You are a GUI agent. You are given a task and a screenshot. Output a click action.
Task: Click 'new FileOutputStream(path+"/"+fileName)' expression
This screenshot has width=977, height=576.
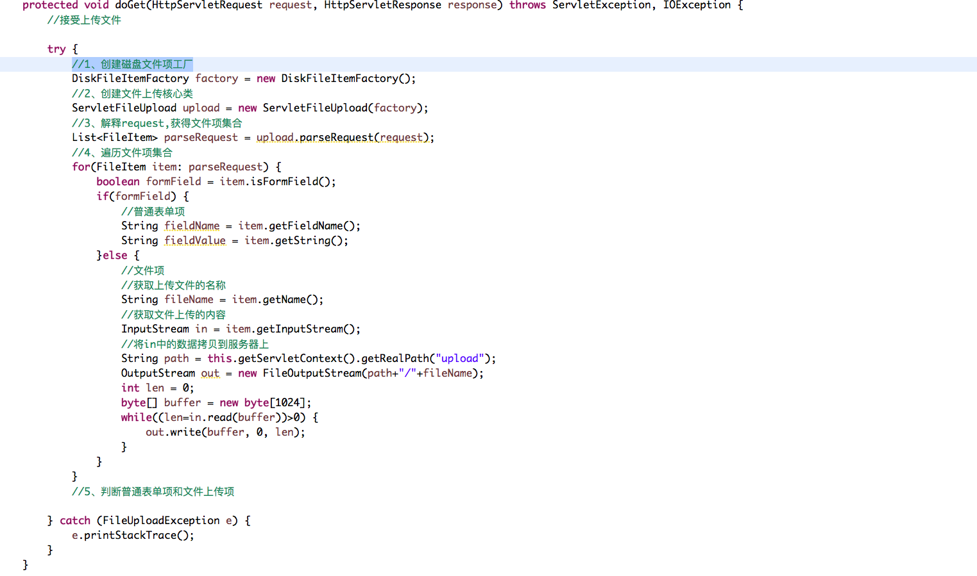pos(358,373)
